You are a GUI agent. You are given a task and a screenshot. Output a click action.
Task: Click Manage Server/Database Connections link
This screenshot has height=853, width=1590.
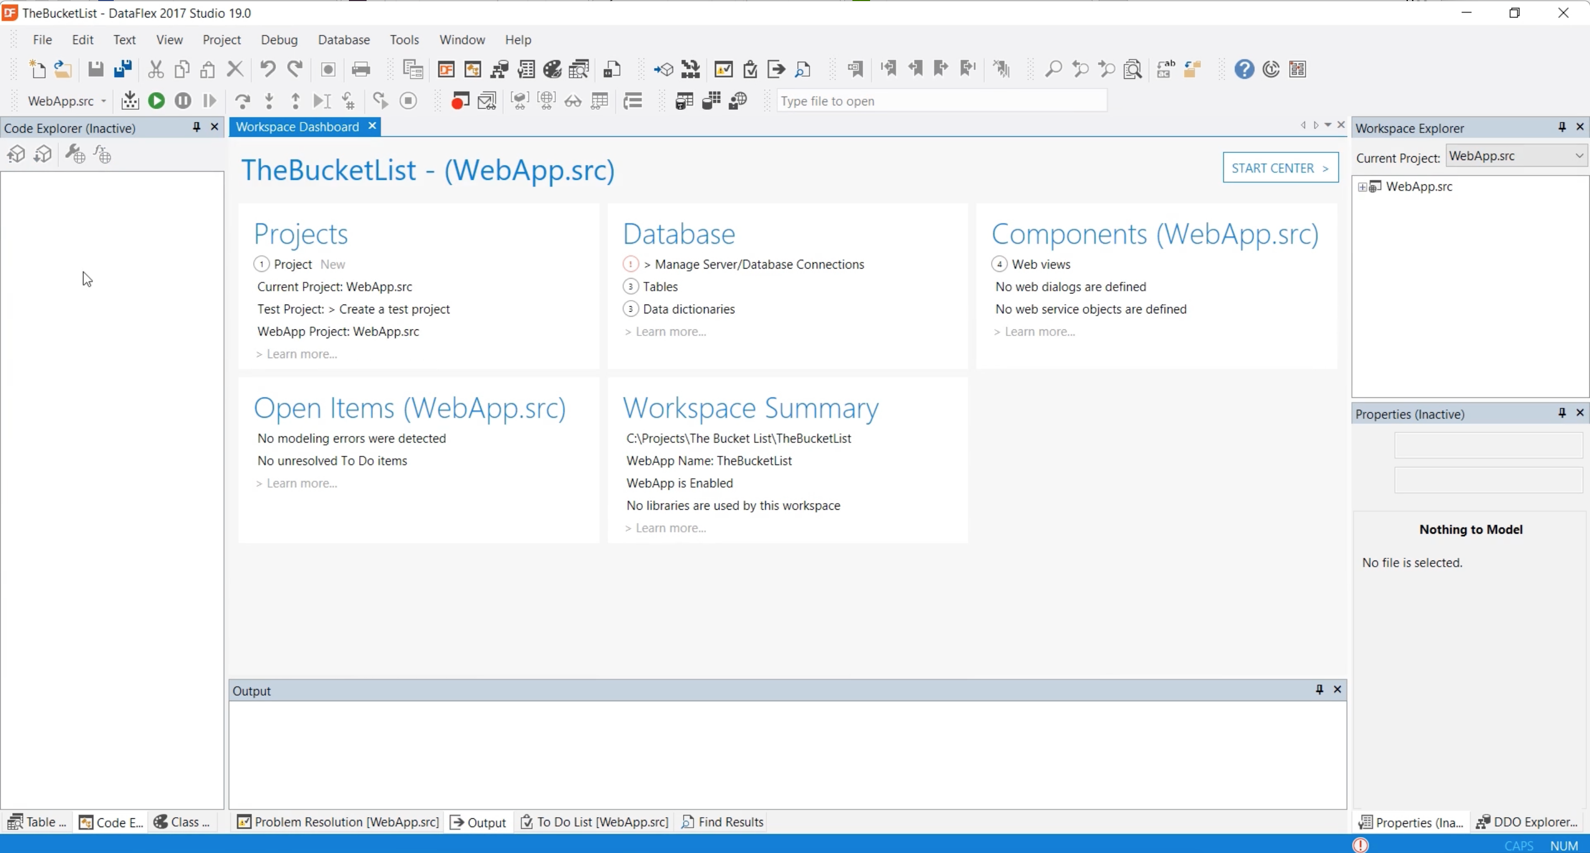point(759,264)
